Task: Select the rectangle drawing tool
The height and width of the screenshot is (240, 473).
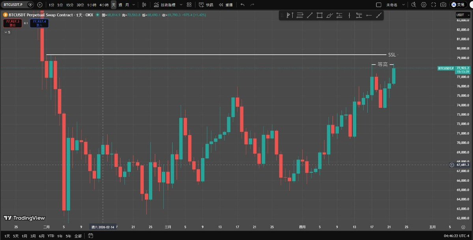Action: tap(320, 15)
